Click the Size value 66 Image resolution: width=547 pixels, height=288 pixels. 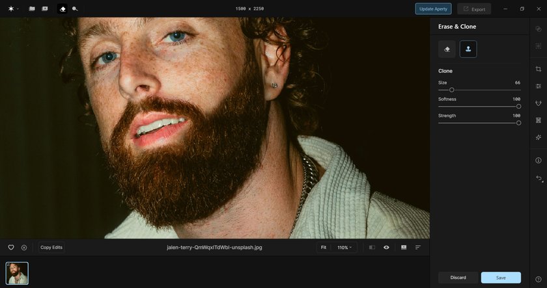[x=517, y=83]
